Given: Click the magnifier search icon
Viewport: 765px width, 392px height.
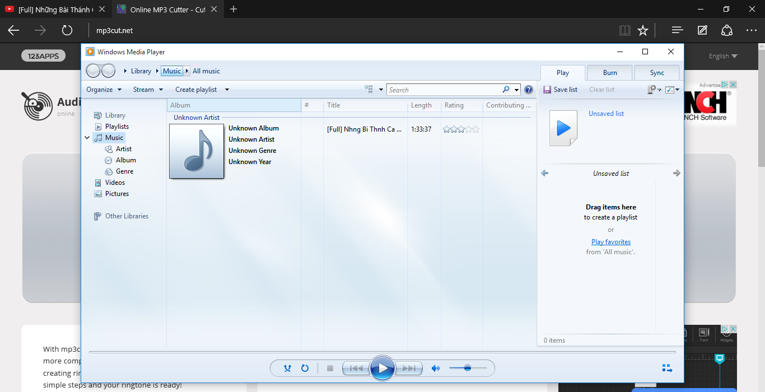Looking at the screenshot, I should [506, 90].
